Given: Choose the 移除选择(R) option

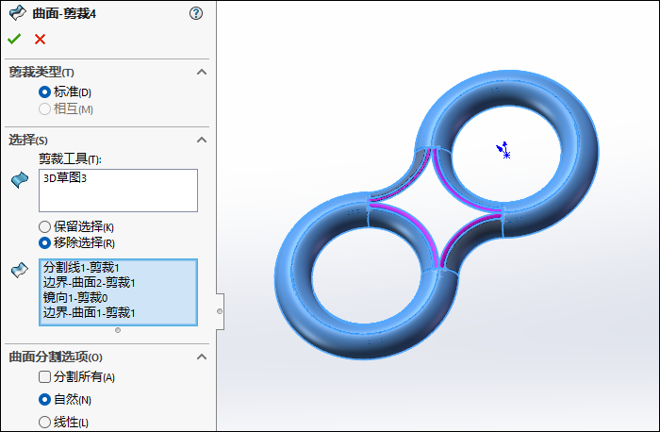Looking at the screenshot, I should [44, 243].
